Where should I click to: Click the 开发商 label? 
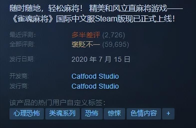pyautogui.click(x=19, y=76)
